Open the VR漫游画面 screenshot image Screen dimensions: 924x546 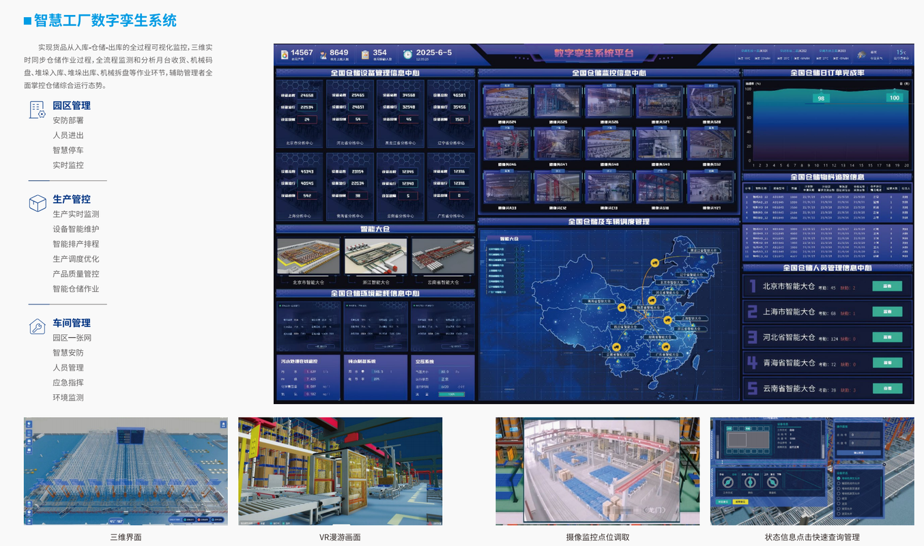[x=340, y=471]
